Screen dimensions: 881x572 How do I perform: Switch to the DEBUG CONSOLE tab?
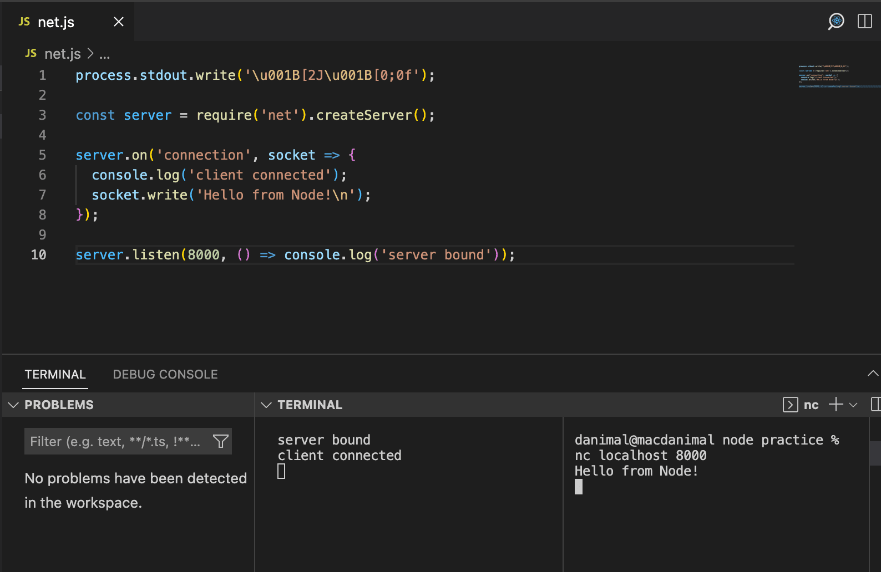(x=165, y=375)
